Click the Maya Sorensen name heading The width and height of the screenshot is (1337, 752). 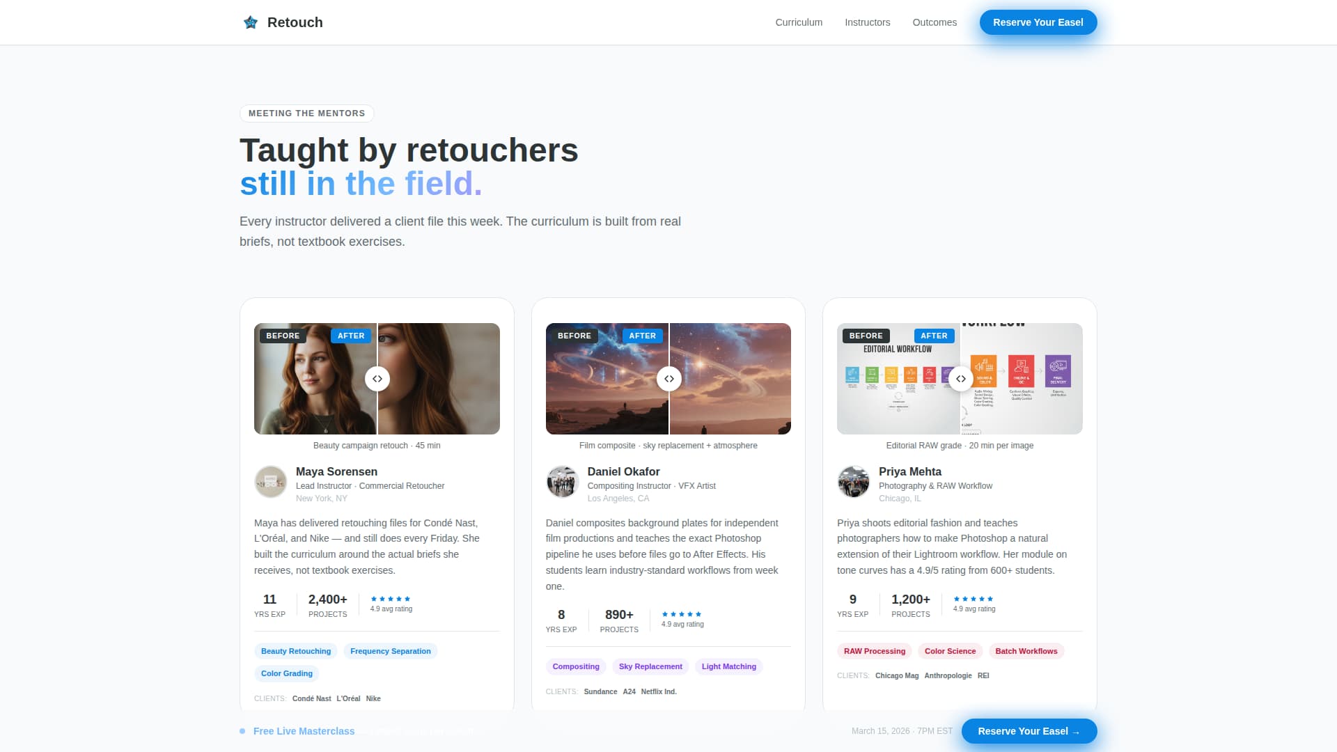[336, 471]
